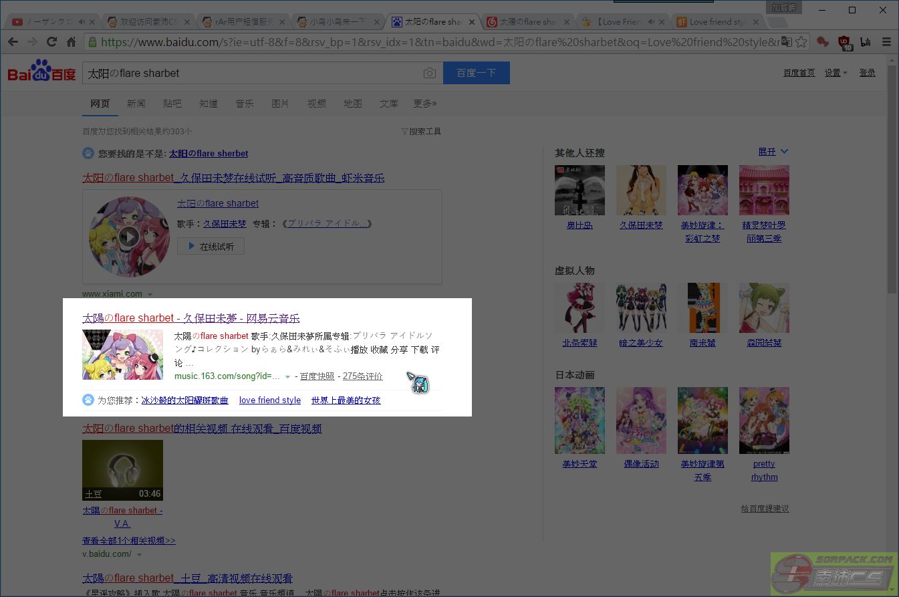Open the 图片 search category

pos(280,104)
